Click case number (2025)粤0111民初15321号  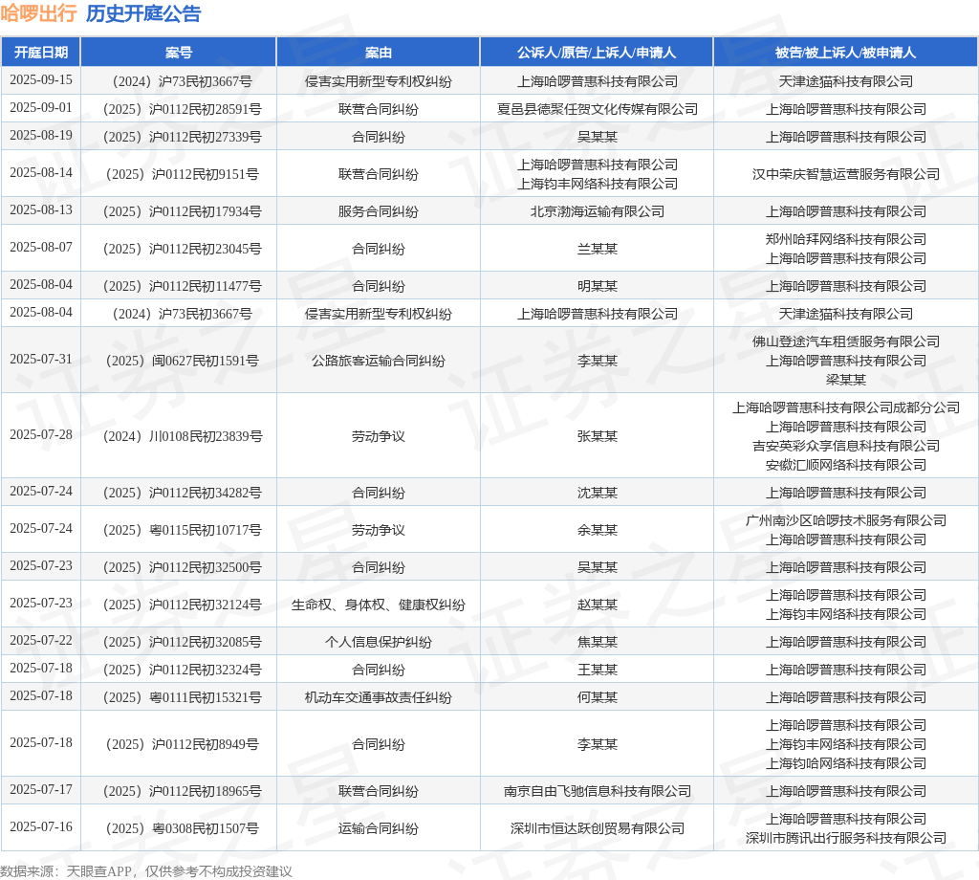pos(182,697)
